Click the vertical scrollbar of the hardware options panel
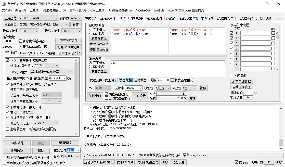 [76, 82]
